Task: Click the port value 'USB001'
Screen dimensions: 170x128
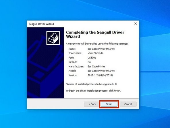Action: coord(92,58)
